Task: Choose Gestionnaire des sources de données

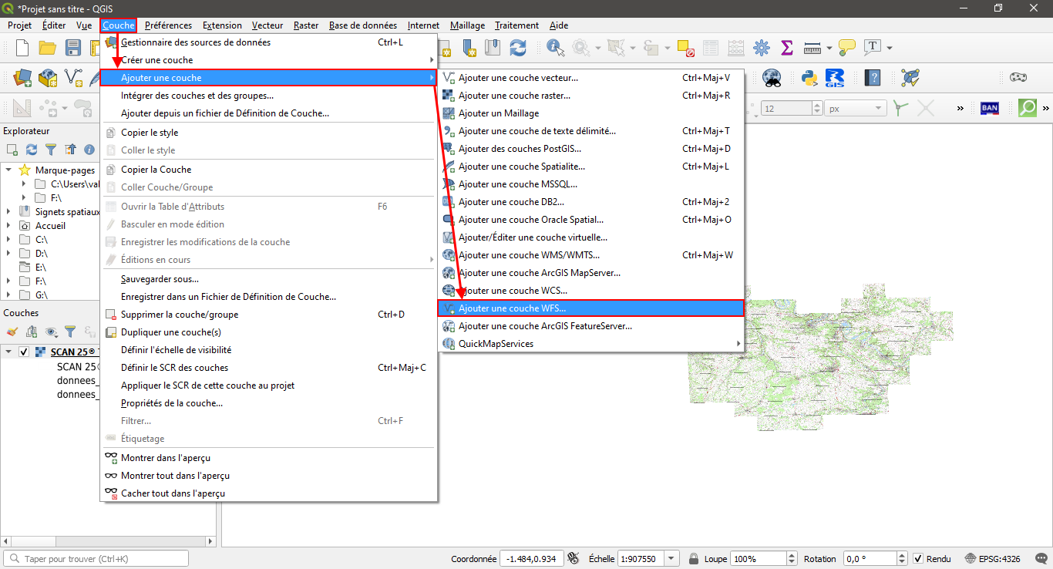Action: [x=268, y=42]
